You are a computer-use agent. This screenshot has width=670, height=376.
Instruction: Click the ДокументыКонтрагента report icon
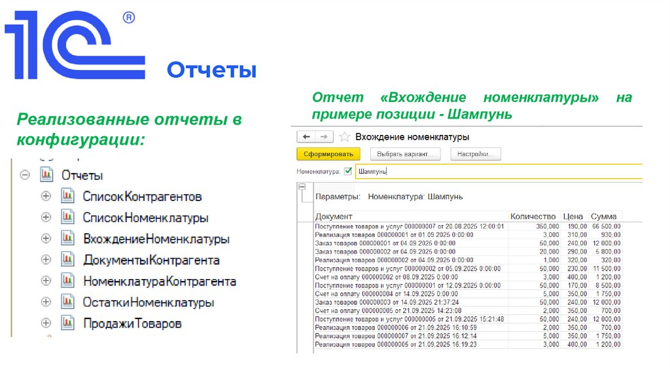click(67, 259)
